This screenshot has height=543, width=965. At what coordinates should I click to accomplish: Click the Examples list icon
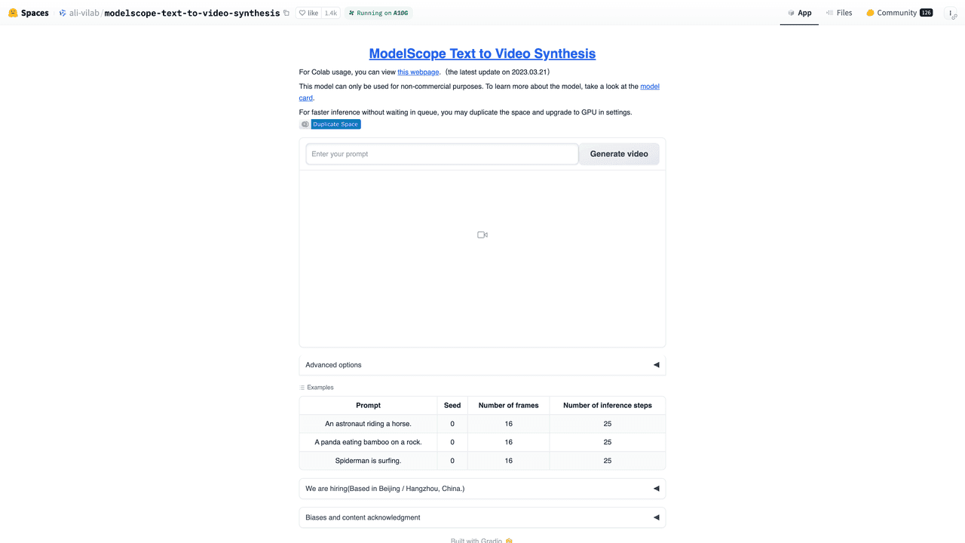[x=302, y=388]
